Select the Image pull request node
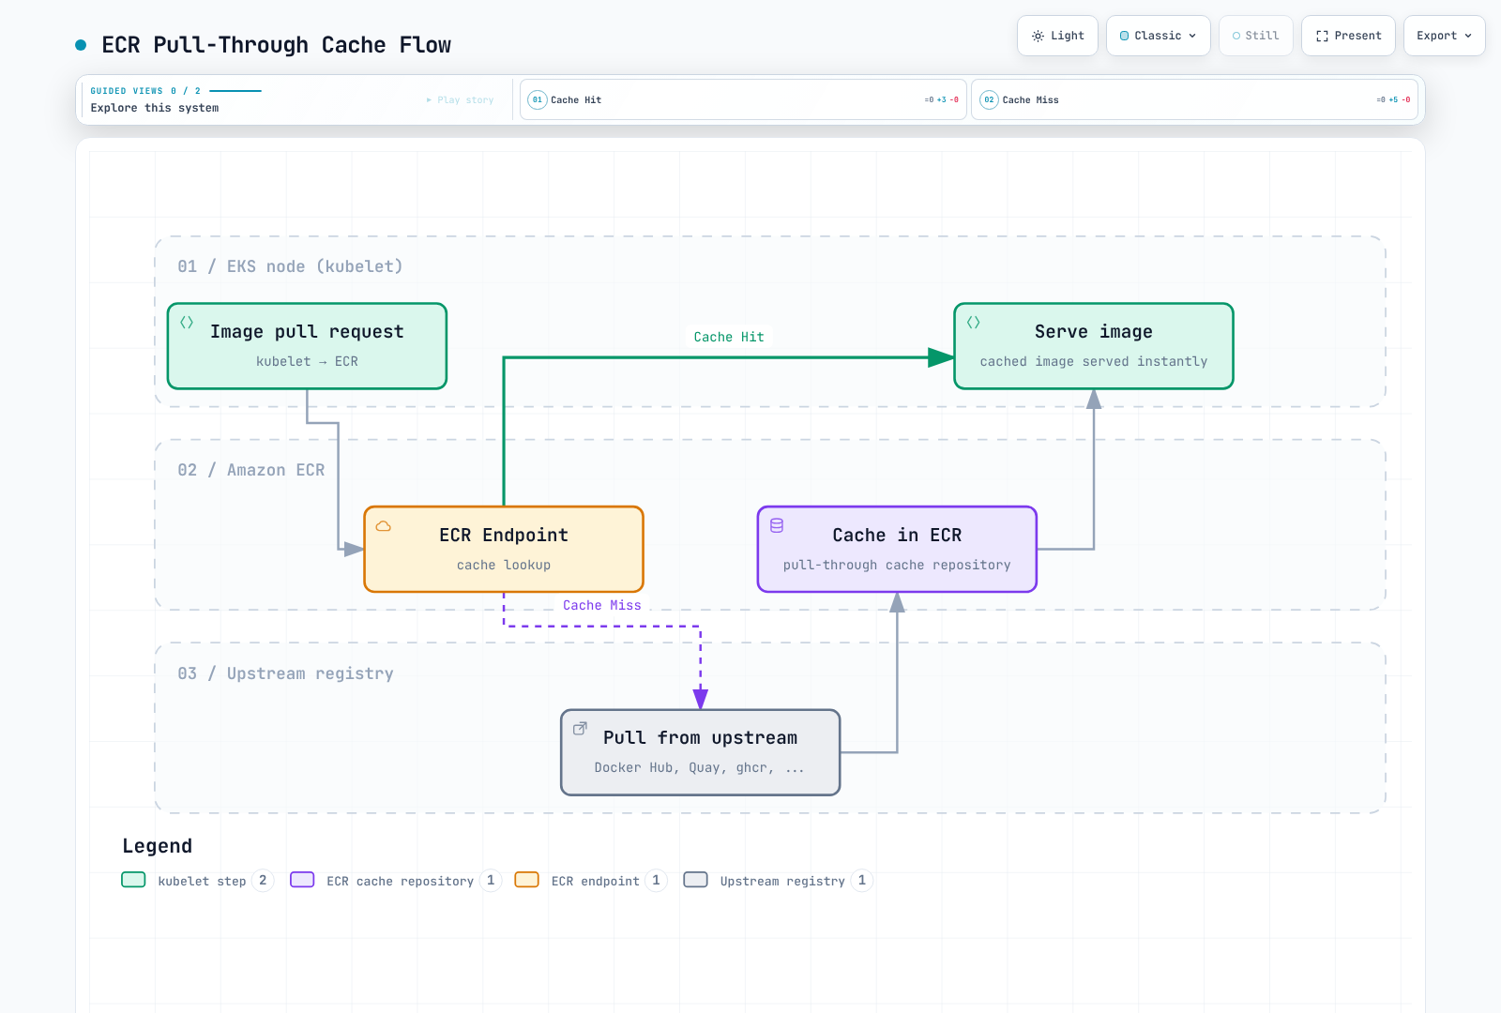This screenshot has height=1013, width=1501. (x=307, y=346)
